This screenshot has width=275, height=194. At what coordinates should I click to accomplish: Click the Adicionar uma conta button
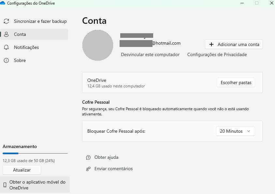tap(234, 44)
